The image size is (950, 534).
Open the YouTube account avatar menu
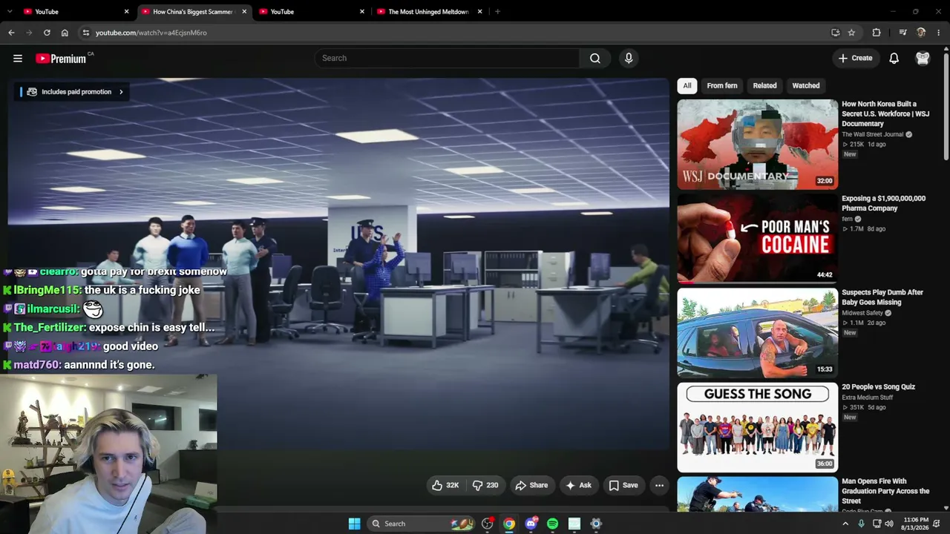click(923, 59)
